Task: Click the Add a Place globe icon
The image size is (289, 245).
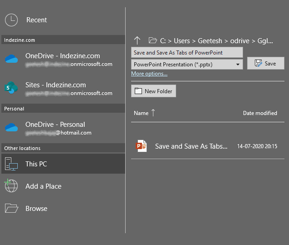Action: 11,186
